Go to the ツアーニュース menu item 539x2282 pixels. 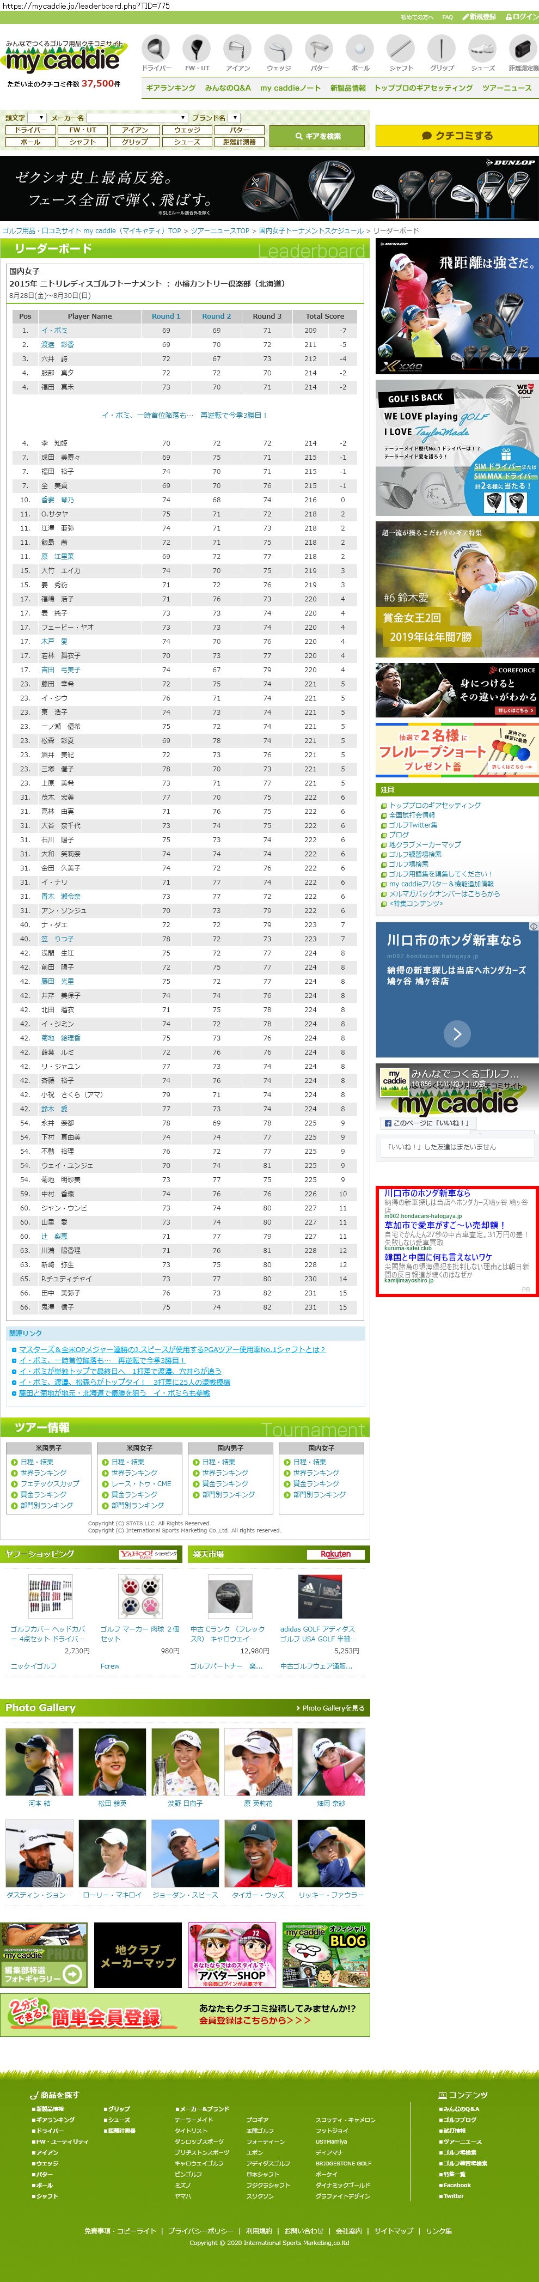(x=506, y=88)
